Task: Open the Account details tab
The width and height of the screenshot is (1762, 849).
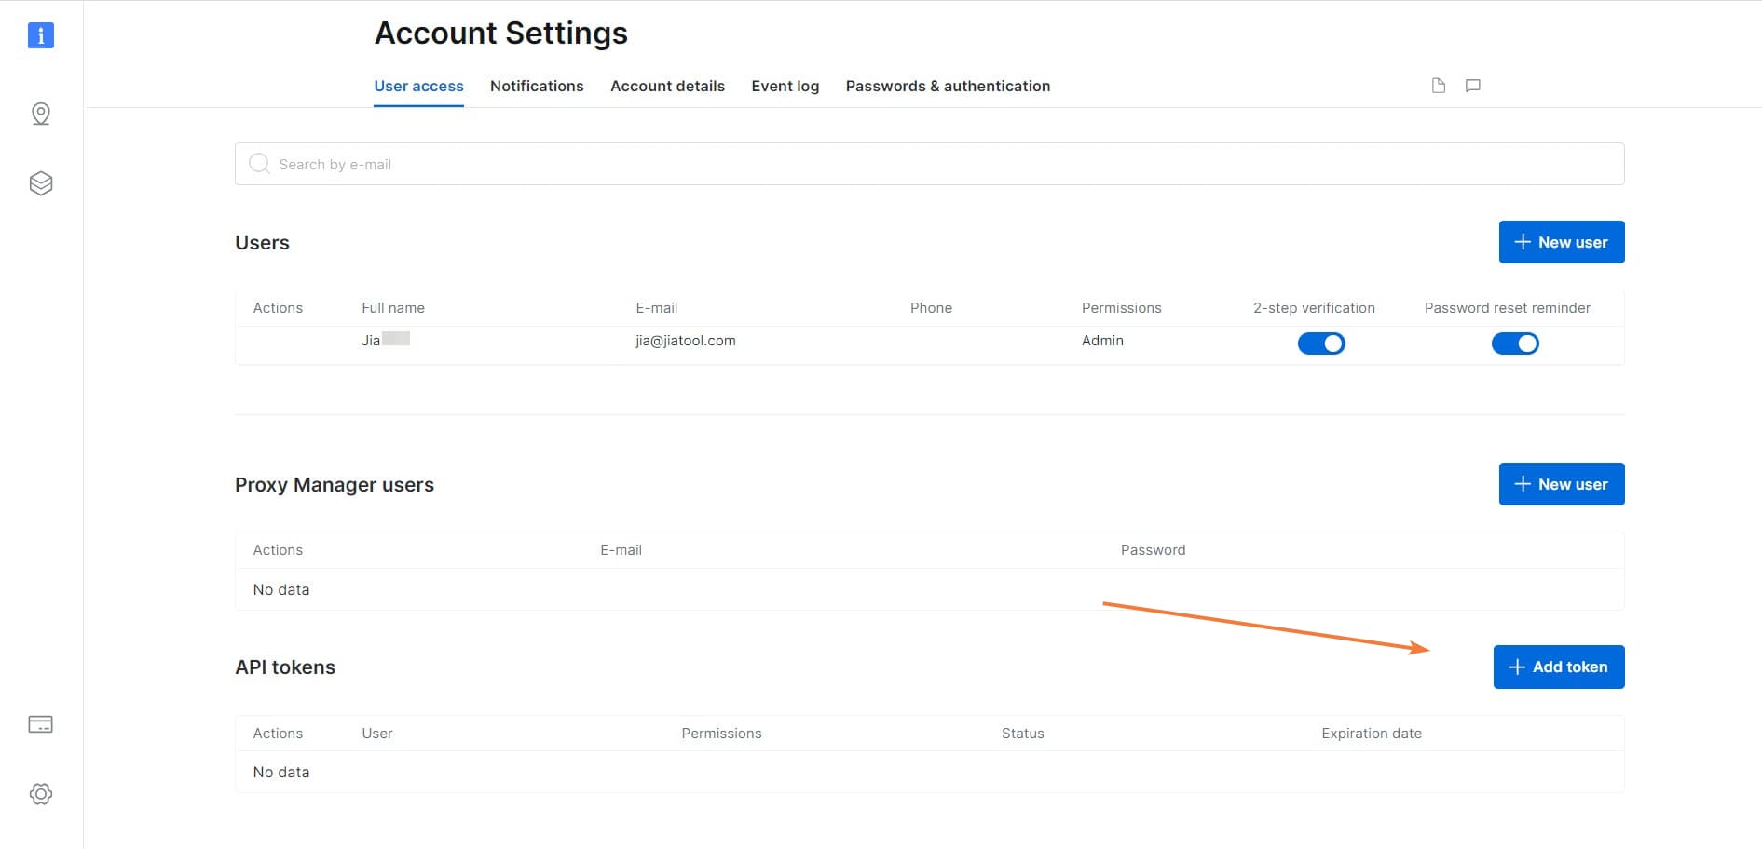Action: coord(667,86)
